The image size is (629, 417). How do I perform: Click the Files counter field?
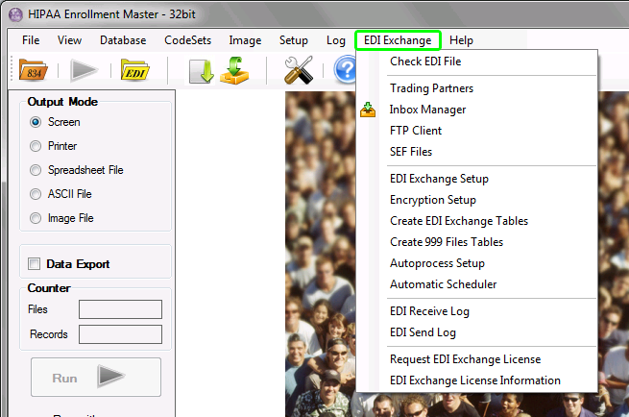tap(120, 309)
